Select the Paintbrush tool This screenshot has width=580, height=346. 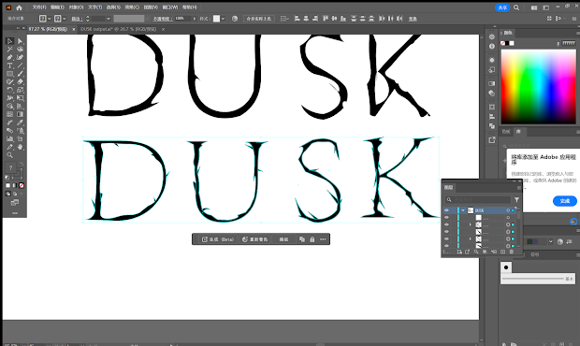coord(20,74)
